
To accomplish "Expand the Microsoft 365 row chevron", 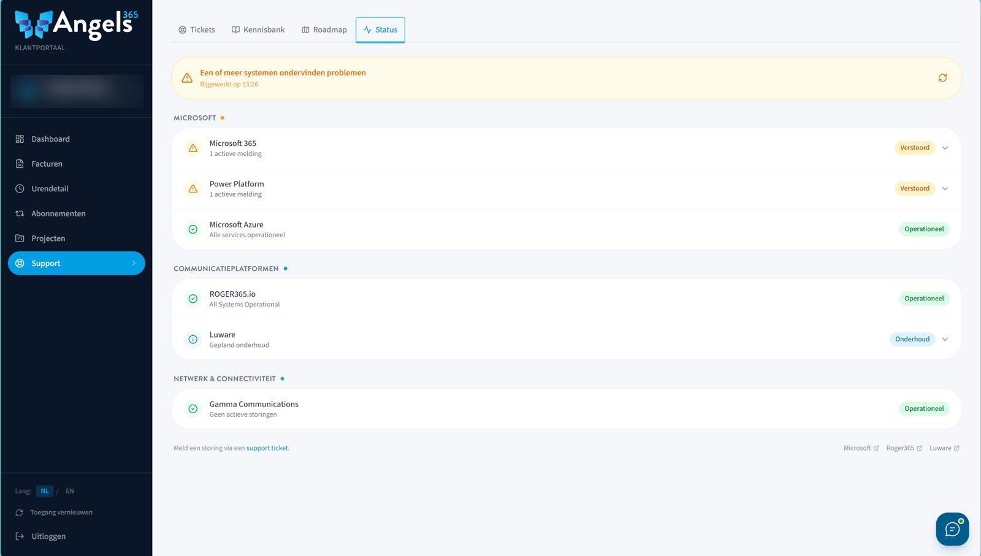I will [945, 148].
